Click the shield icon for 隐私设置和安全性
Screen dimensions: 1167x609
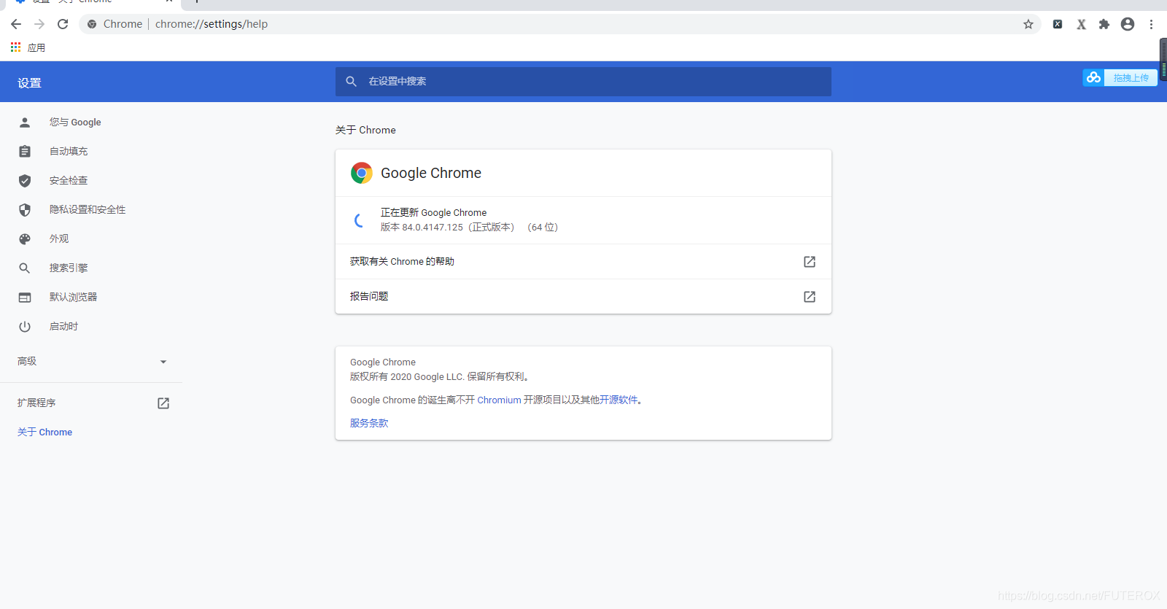[25, 210]
